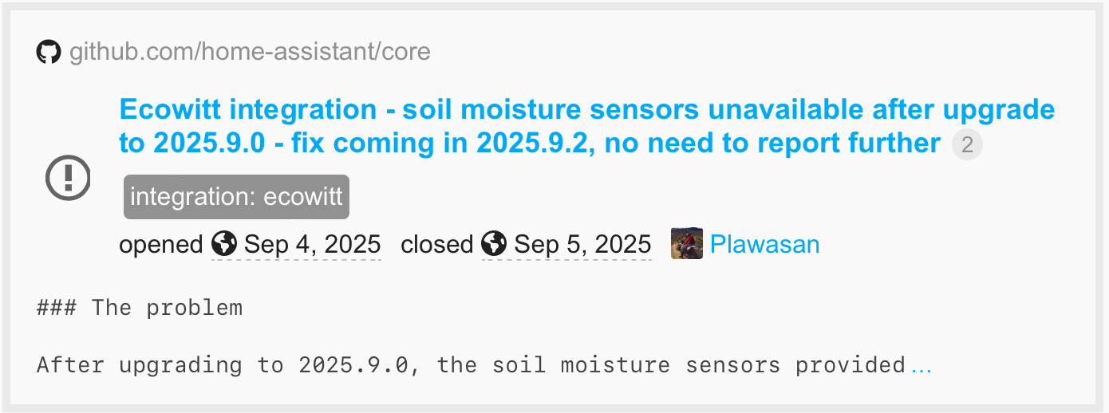Open the github.com/home-assistant/core repository link

pyautogui.click(x=250, y=53)
